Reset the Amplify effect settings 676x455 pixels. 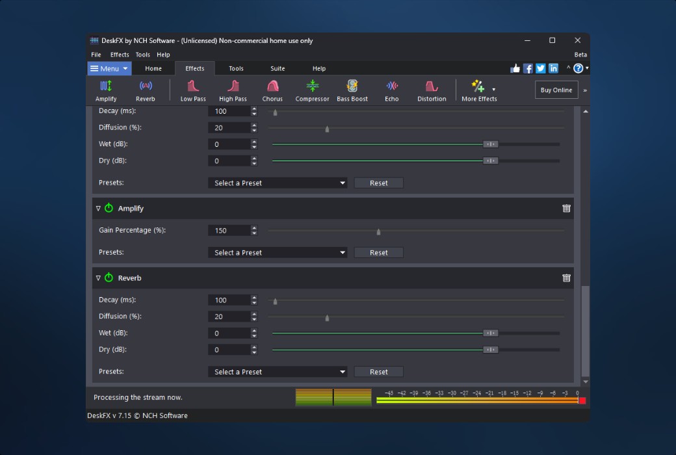[x=378, y=253]
